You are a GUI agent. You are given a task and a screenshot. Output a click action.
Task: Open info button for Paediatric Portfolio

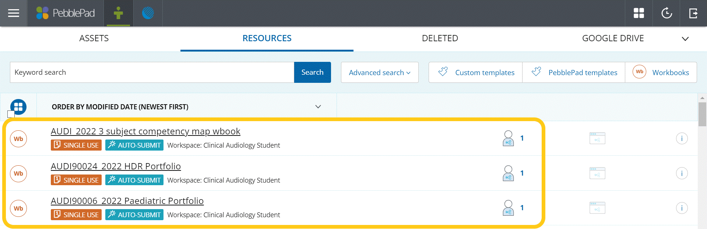click(x=682, y=208)
